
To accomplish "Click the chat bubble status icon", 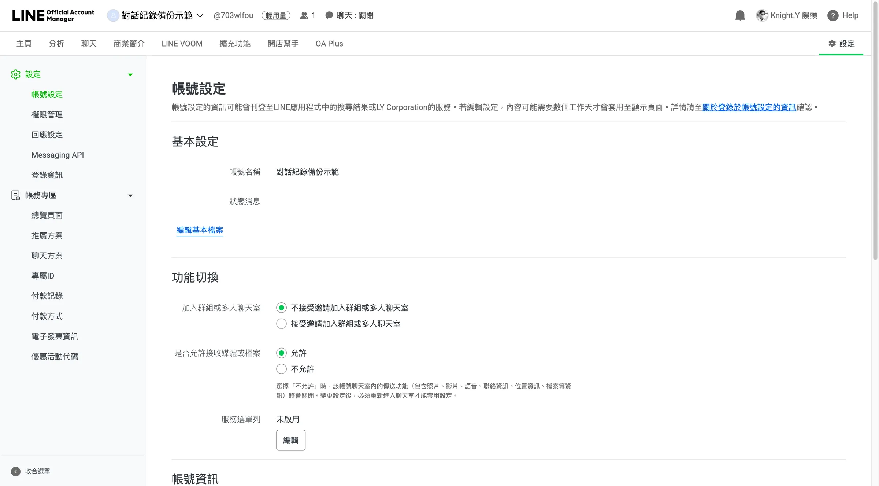I will pos(329,15).
